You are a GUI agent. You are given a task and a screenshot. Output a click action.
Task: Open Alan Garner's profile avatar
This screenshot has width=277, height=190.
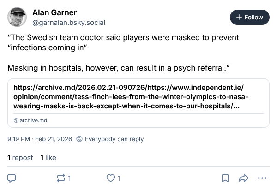[x=17, y=17]
